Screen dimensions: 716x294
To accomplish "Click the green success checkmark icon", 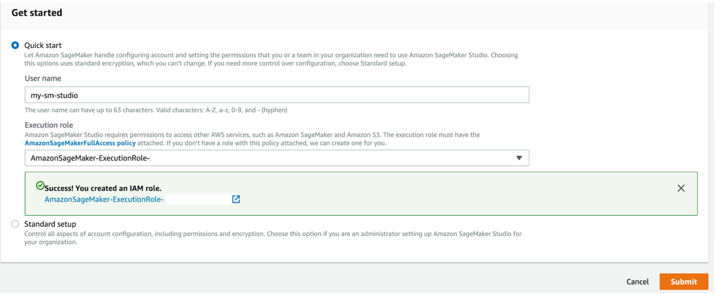I will coord(40,185).
